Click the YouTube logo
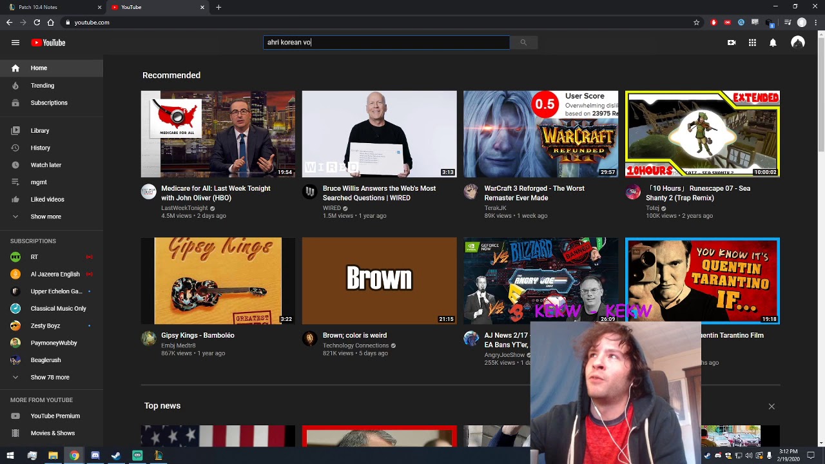The height and width of the screenshot is (464, 825). pos(48,43)
